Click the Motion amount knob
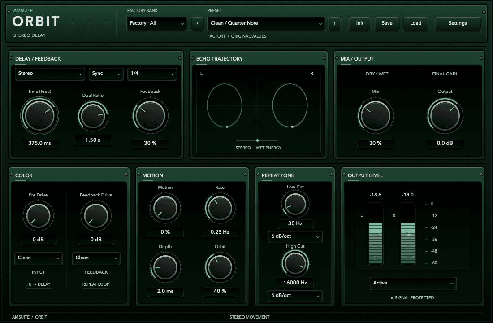 point(165,208)
